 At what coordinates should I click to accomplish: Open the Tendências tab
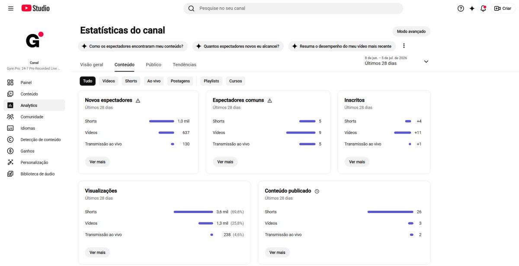point(184,65)
